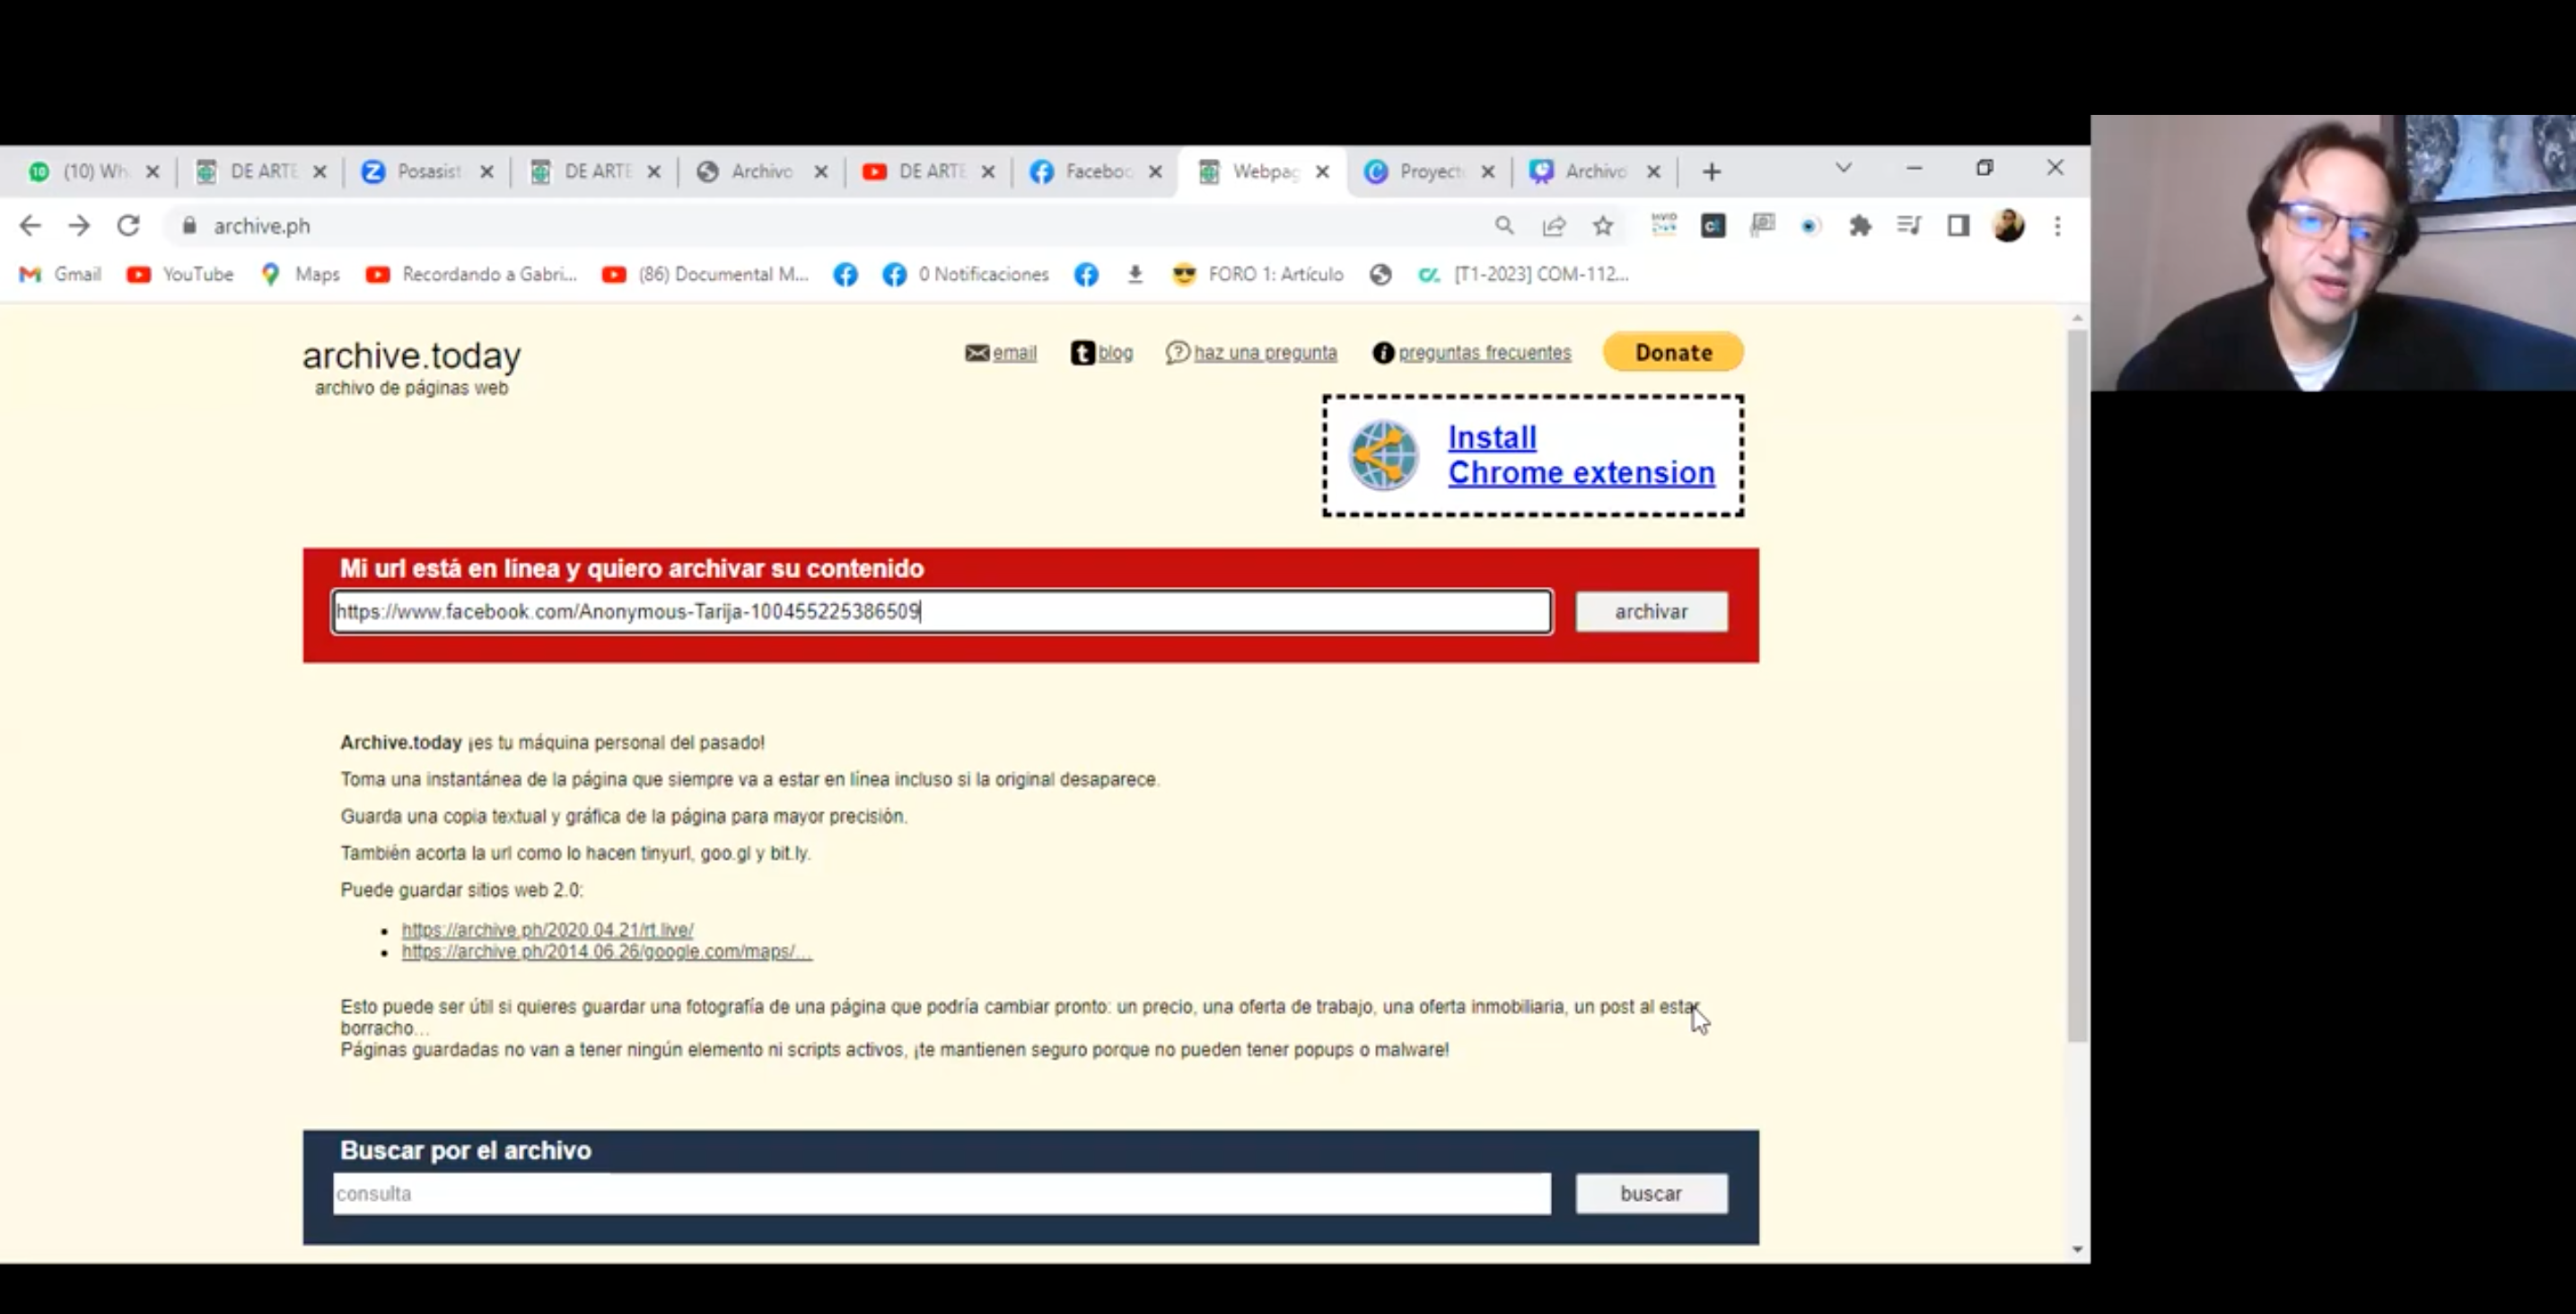Click the share page icon

click(x=1554, y=226)
